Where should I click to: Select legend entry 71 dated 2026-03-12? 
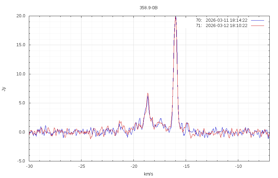[x=222, y=26]
